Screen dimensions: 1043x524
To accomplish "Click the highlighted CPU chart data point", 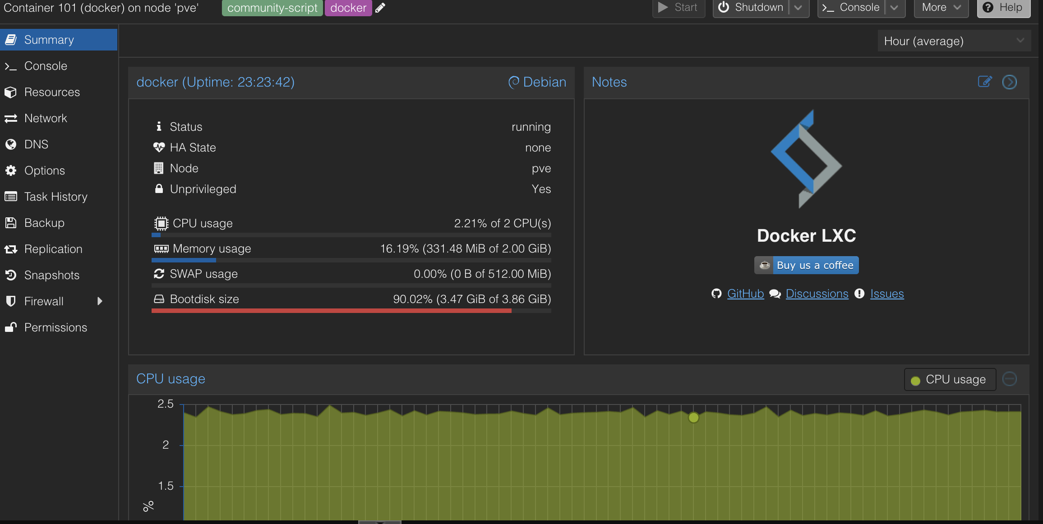I will click(694, 418).
